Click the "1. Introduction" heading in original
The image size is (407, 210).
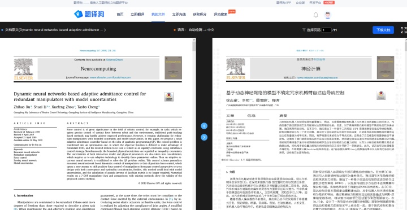point(23,195)
